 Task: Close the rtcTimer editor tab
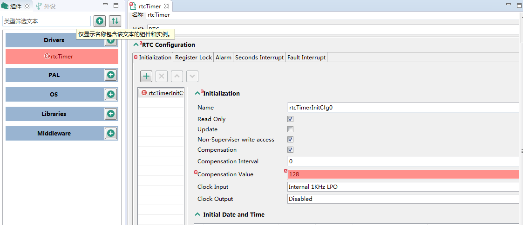coord(167,6)
